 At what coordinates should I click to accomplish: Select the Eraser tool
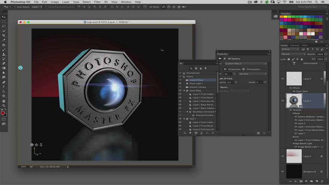click(4, 63)
